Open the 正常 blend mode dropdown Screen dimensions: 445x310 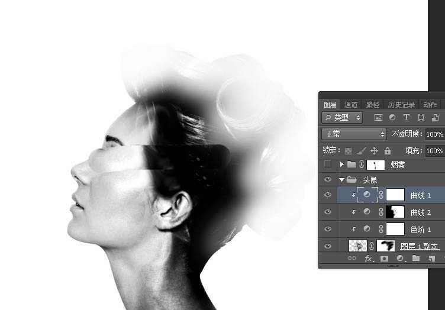pos(354,134)
